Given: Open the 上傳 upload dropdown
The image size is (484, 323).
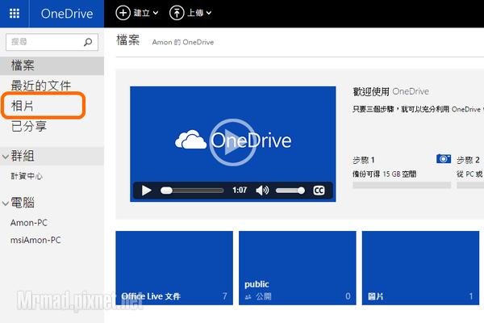Looking at the screenshot, I should (191, 13).
